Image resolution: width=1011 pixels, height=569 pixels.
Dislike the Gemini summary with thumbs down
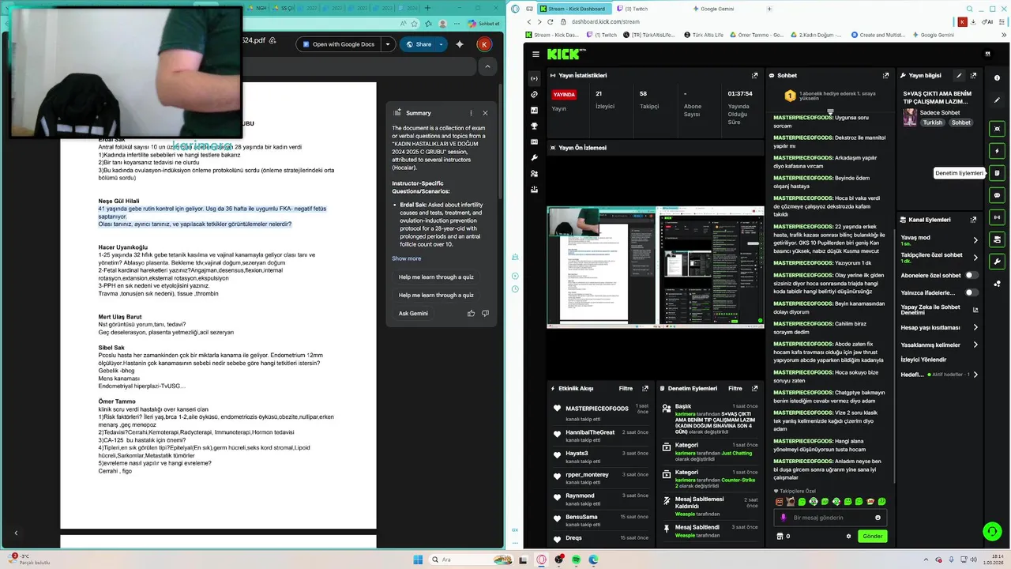coord(485,313)
